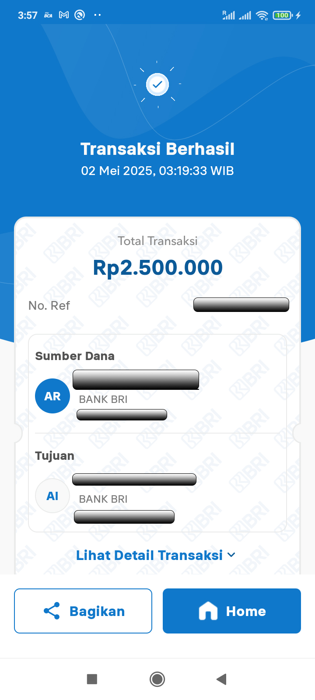The image size is (315, 700).
Task: Tap the AR sender avatar circle
Action: (x=52, y=396)
